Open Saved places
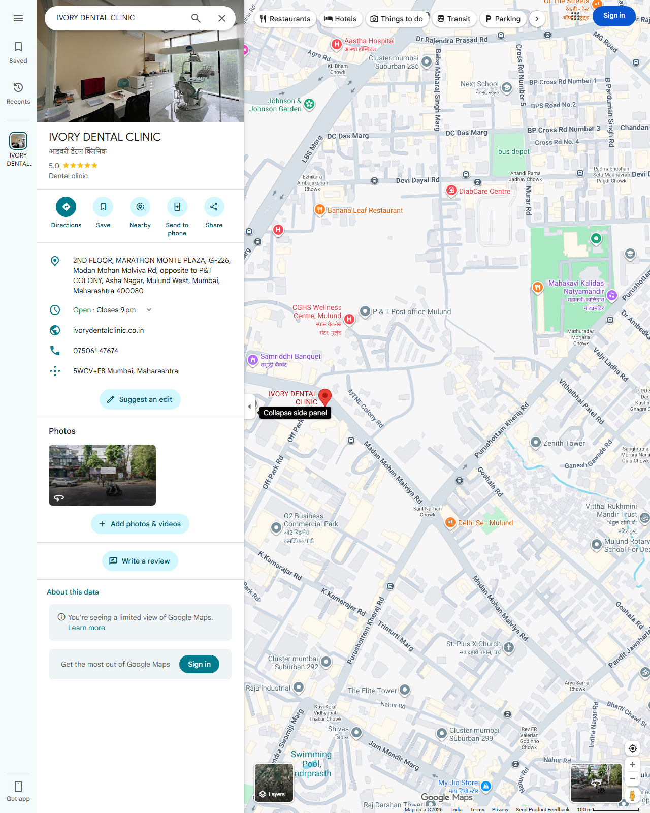The height and width of the screenshot is (813, 650). point(18,52)
